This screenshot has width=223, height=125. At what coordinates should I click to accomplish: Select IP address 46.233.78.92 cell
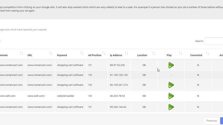point(117,96)
